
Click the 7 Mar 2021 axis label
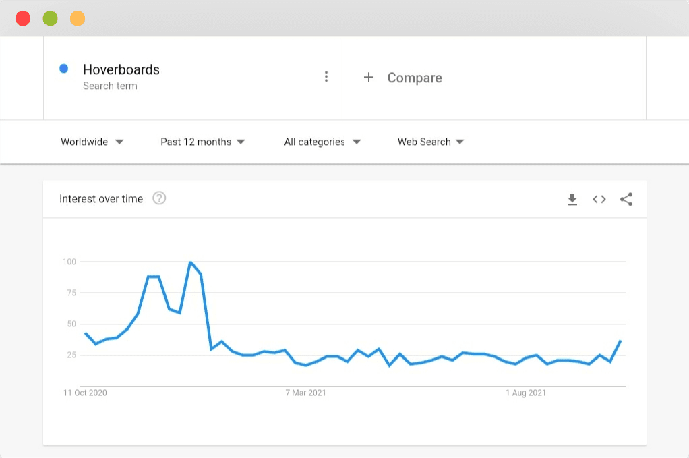[x=306, y=393]
